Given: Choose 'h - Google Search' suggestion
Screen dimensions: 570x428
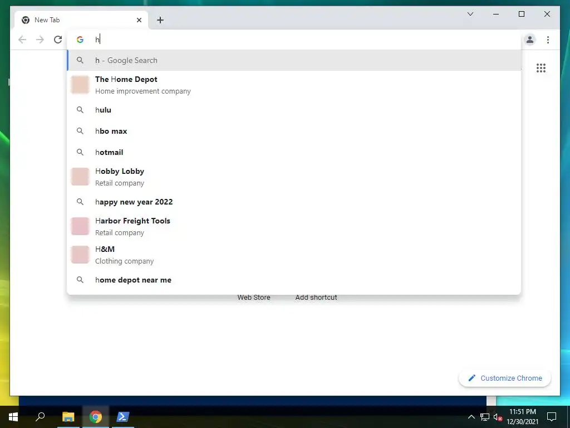Looking at the screenshot, I should coord(294,60).
